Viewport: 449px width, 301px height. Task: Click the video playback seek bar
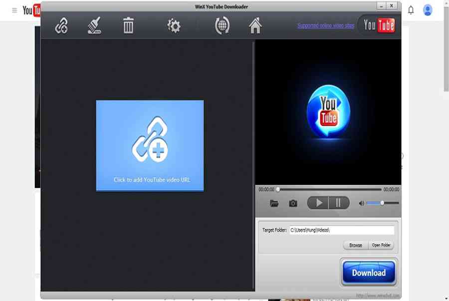(329, 189)
